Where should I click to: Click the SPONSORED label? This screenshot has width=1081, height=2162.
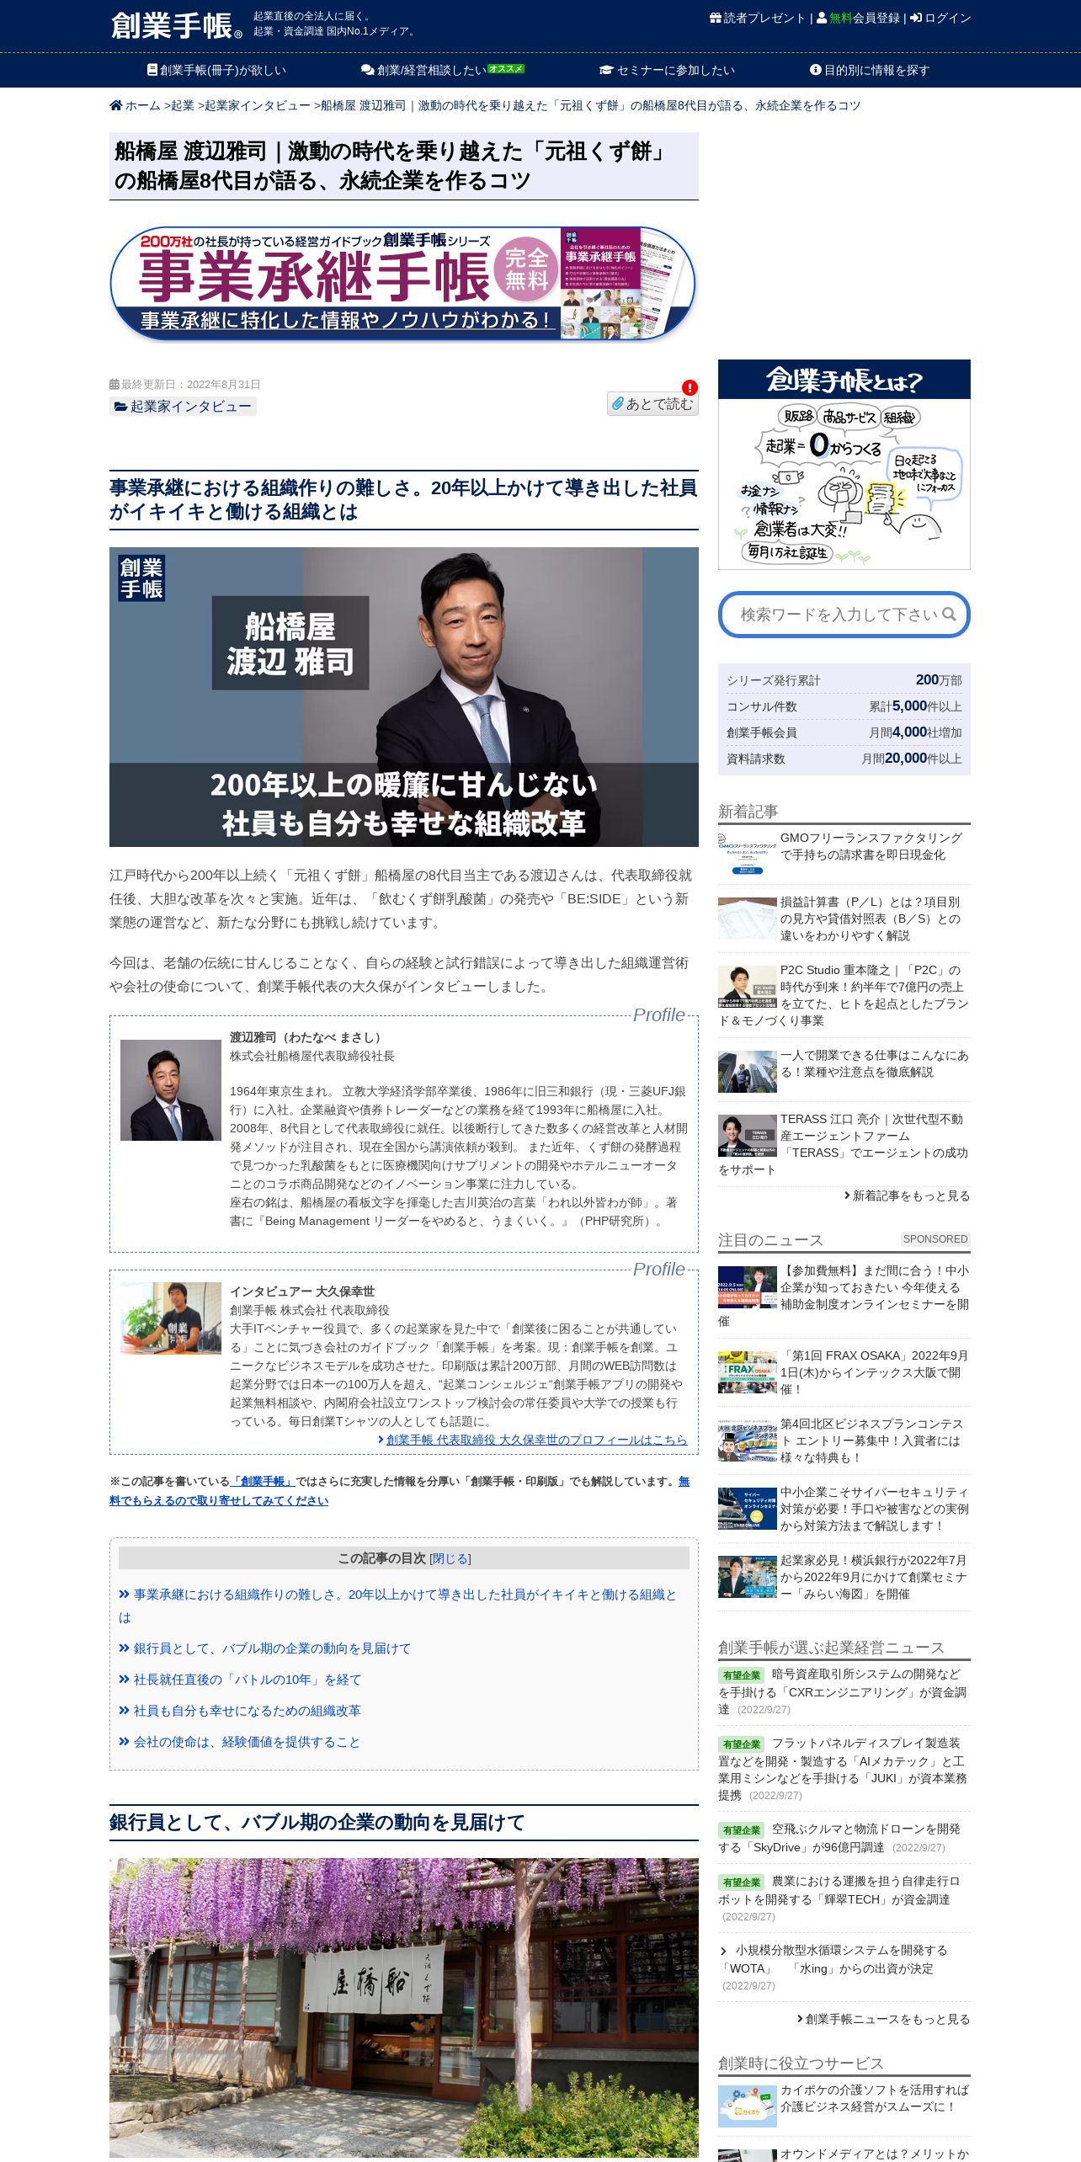935,1239
